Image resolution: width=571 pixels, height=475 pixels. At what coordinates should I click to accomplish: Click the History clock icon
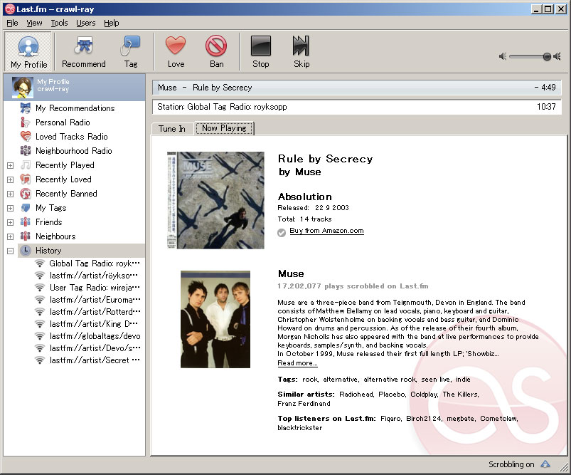point(26,250)
